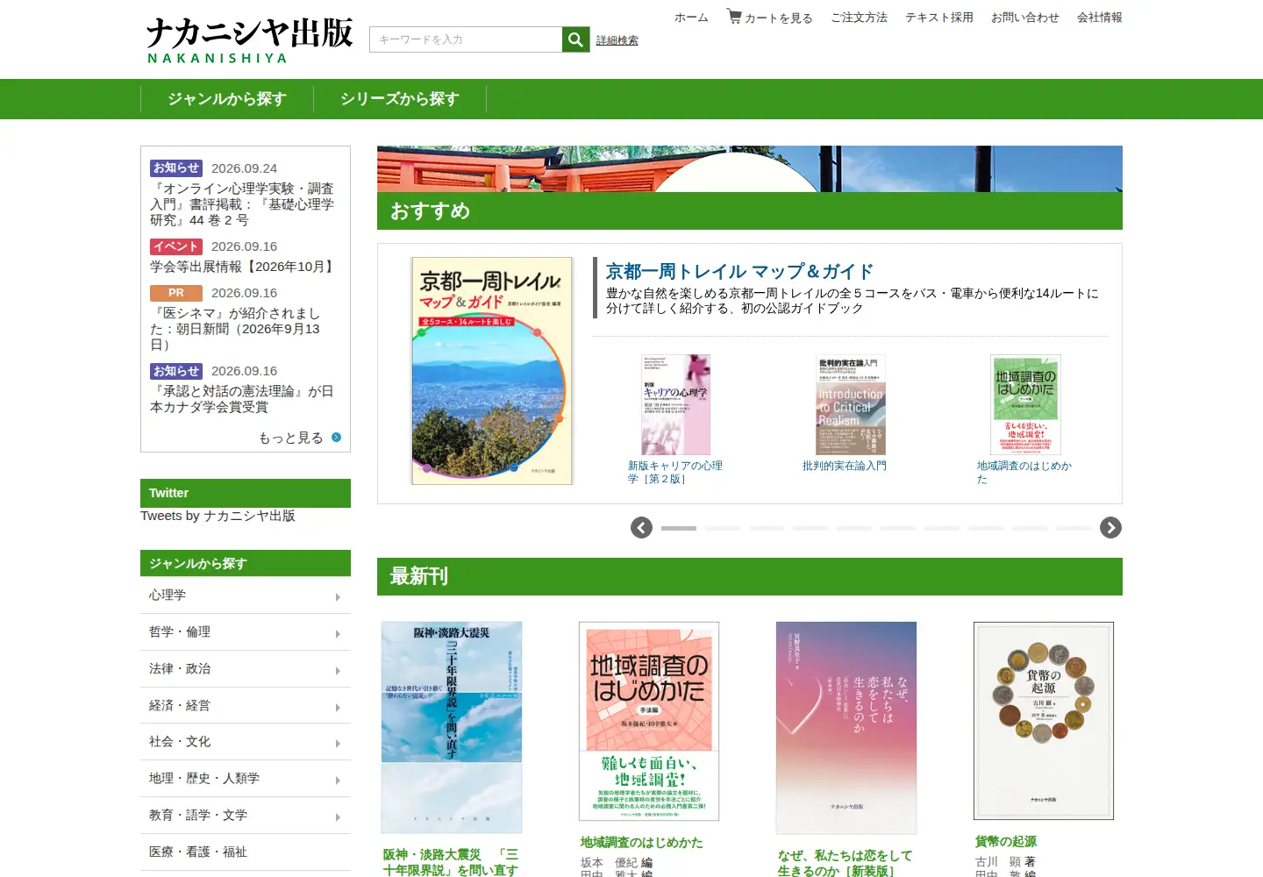1263x877 pixels.
Task: Click the ナカニシヤ出版 logo
Action: pos(249,39)
